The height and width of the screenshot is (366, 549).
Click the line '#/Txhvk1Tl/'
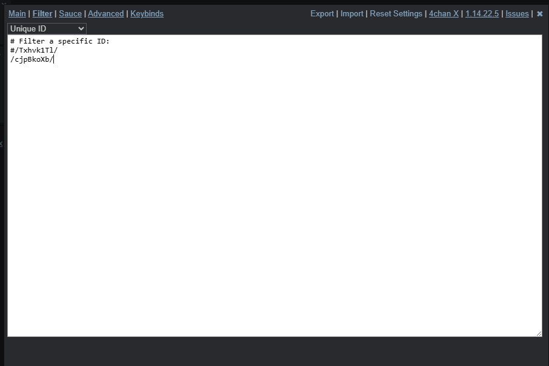[34, 50]
